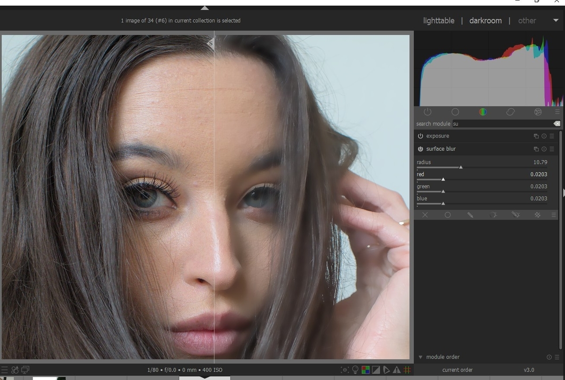Select v3.0 module order label
The width and height of the screenshot is (565, 380).
pyautogui.click(x=529, y=370)
